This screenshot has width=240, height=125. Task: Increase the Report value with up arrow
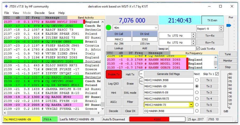[x=221, y=27]
